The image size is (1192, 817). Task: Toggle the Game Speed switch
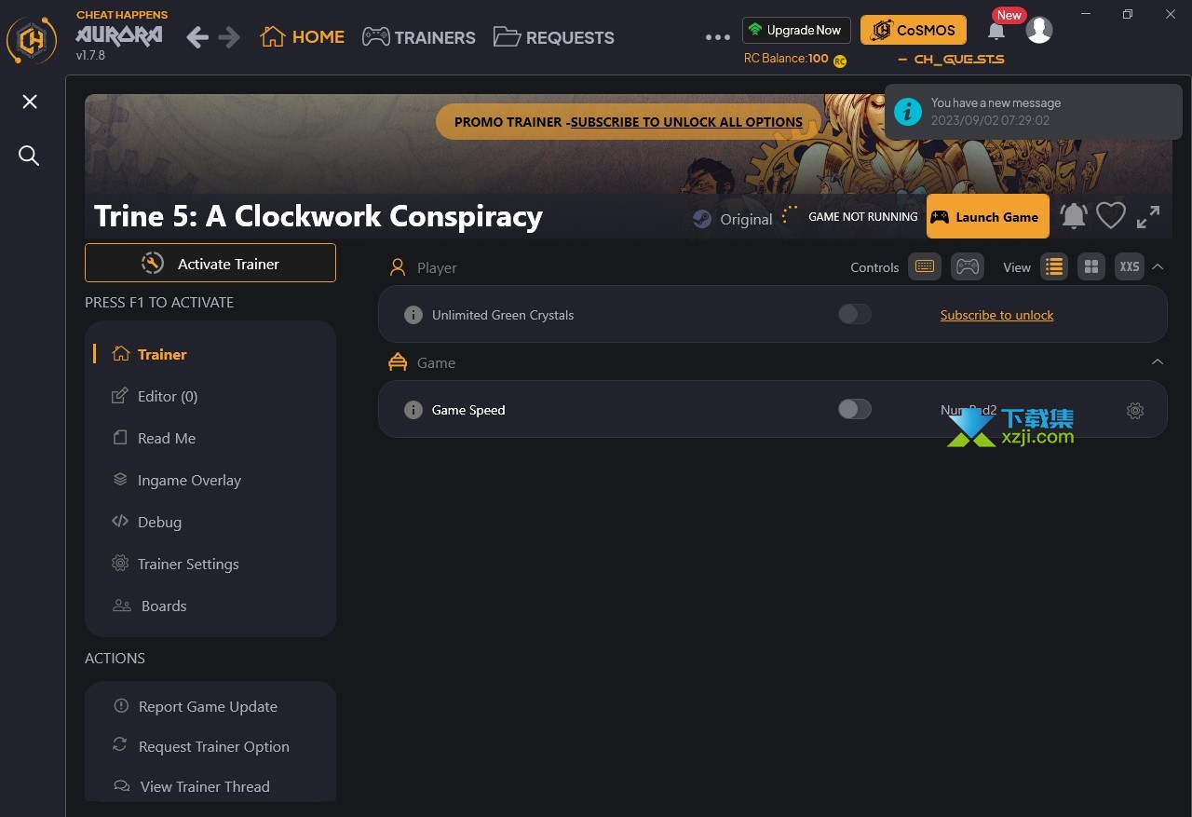(x=854, y=409)
